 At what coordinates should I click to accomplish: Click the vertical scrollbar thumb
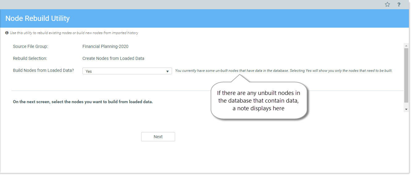406,75
